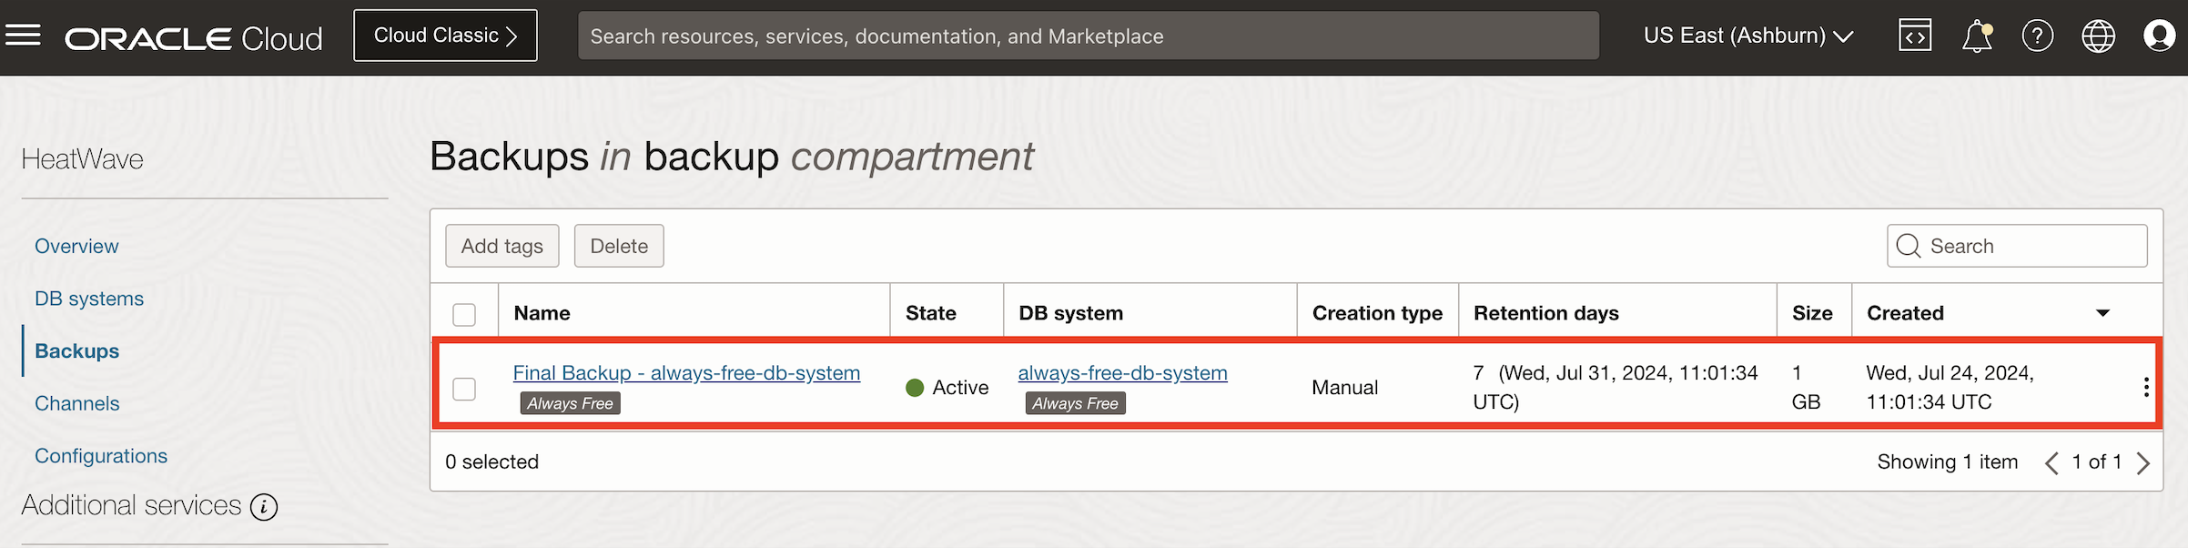2188x548 pixels.
Task: Open the three-dot actions menu for the backup row
Action: 2146,387
